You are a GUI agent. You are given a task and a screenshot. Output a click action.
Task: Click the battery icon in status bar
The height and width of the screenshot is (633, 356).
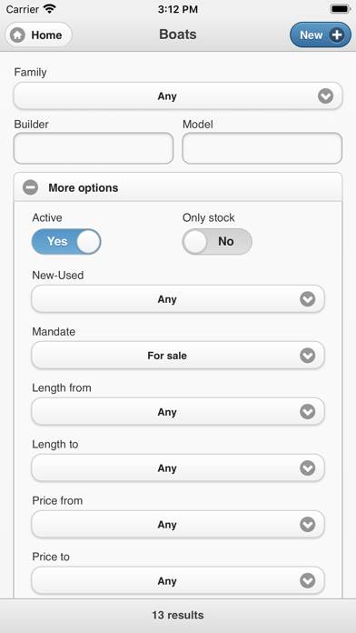[341, 9]
